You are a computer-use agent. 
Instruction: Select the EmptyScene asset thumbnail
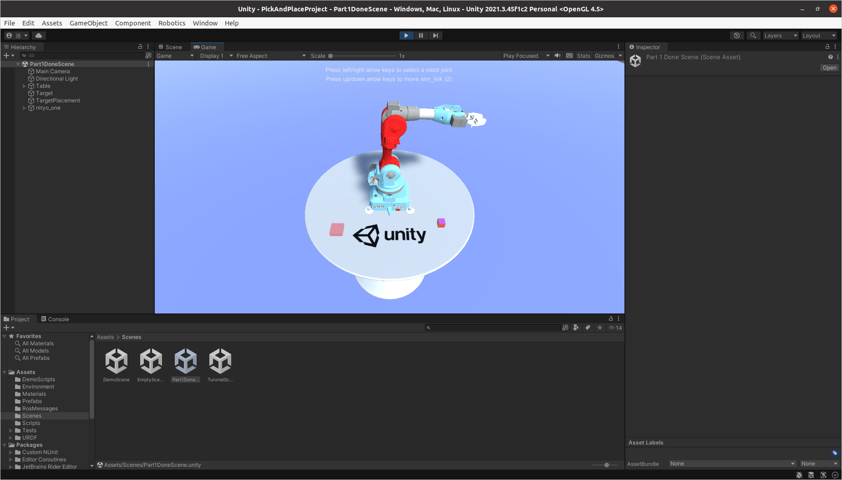151,361
